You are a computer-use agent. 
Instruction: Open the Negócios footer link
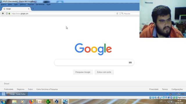coord(21,89)
